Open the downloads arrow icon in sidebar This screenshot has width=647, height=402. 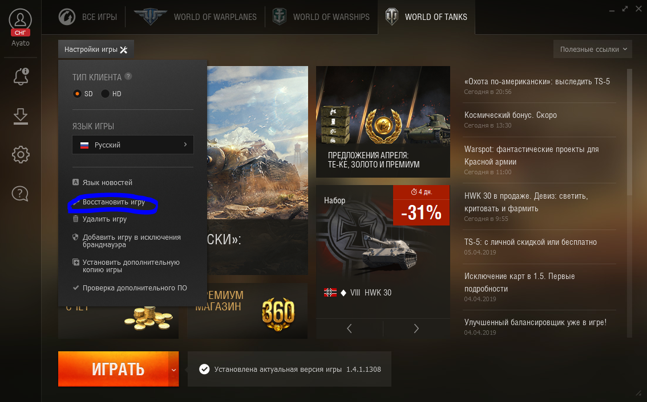21,117
